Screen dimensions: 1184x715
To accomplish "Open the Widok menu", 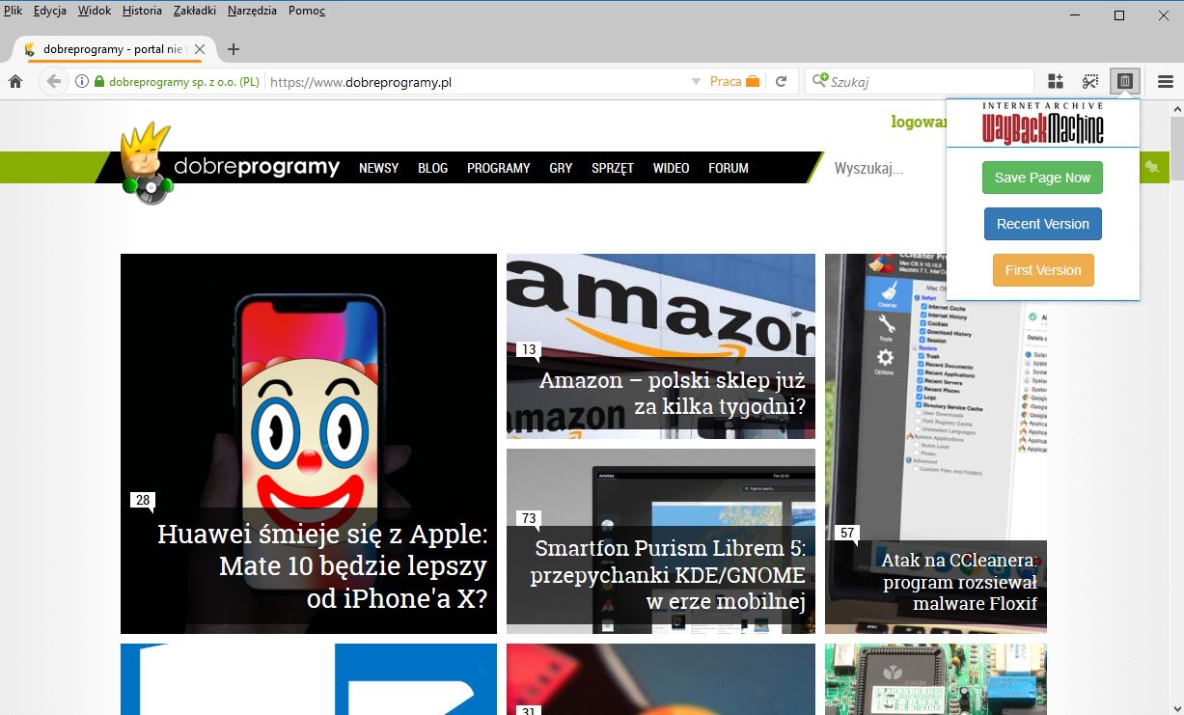I will (x=94, y=11).
